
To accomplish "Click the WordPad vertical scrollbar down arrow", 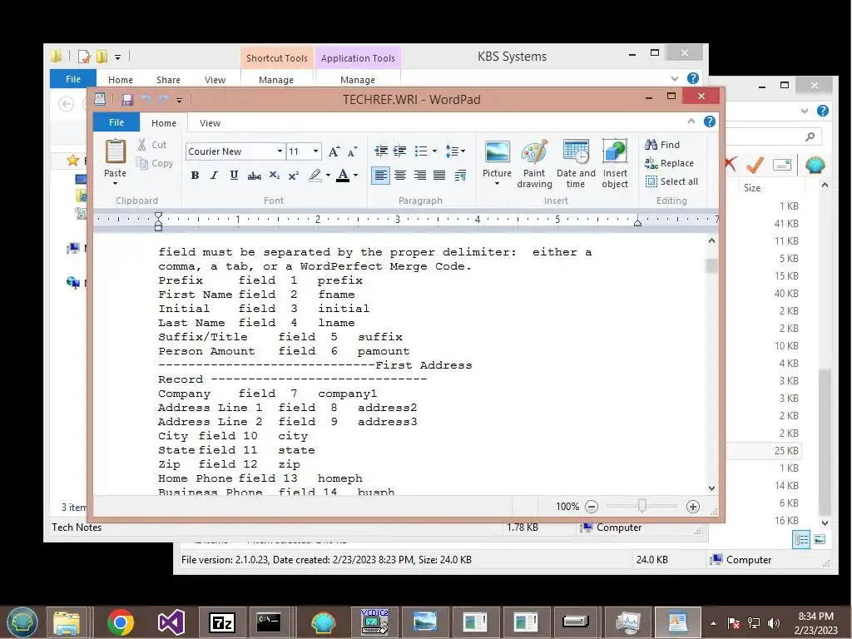I will pyautogui.click(x=712, y=488).
